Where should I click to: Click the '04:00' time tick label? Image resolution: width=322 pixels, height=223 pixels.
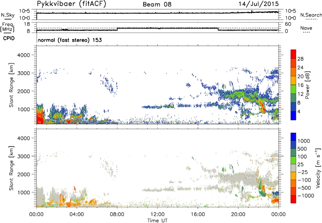point(76,215)
